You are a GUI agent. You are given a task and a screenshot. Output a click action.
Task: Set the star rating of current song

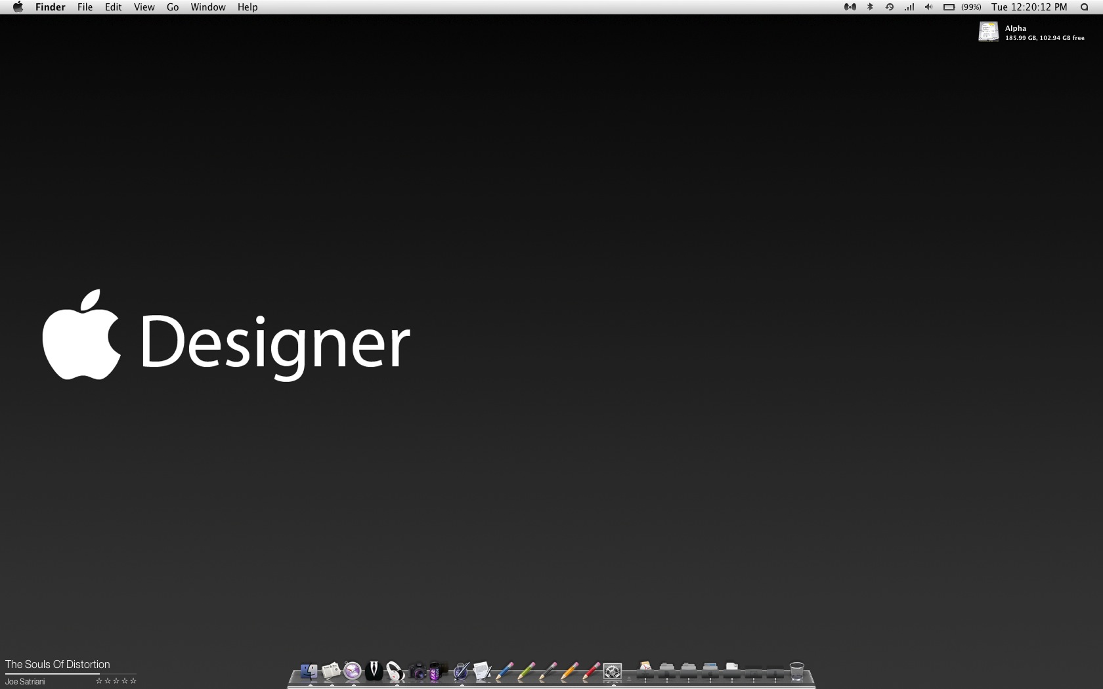116,681
